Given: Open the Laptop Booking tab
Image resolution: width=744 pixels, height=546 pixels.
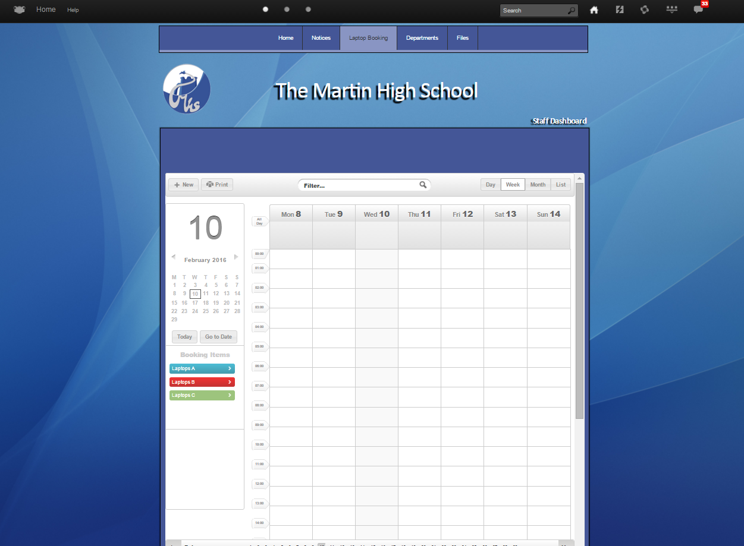Looking at the screenshot, I should click(368, 38).
